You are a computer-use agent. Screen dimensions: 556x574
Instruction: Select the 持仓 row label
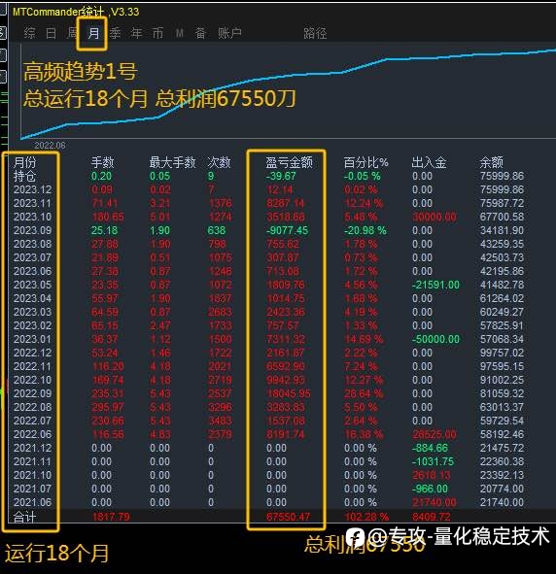[x=25, y=176]
